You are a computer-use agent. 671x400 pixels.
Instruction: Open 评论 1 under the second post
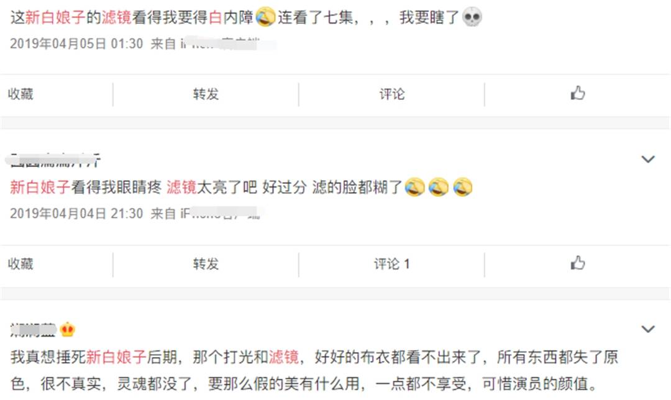[x=391, y=263]
